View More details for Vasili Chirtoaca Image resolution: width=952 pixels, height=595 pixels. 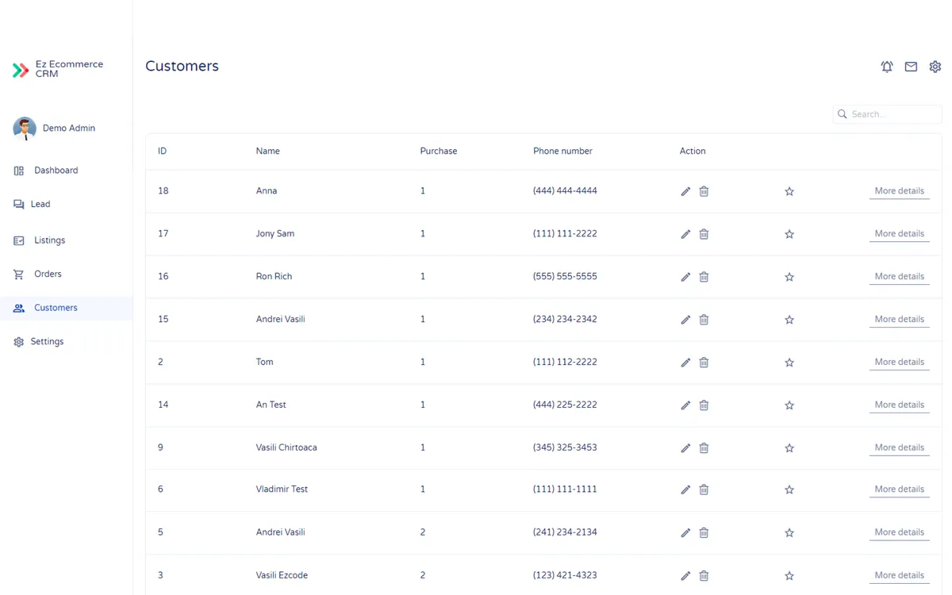pos(899,448)
